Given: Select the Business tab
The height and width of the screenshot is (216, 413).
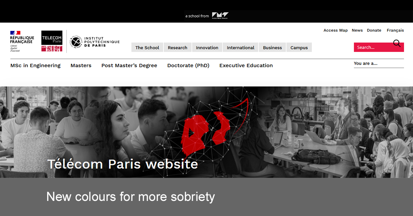Looking at the screenshot, I should tap(272, 48).
